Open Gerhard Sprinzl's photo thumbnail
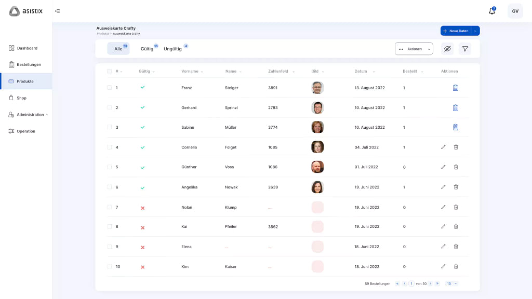The image size is (532, 299). (317, 107)
